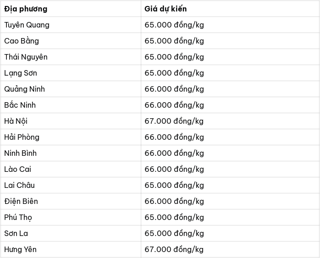
Task: Click the Hưng Yên price 67.000 đồng/kg
Action: [174, 249]
